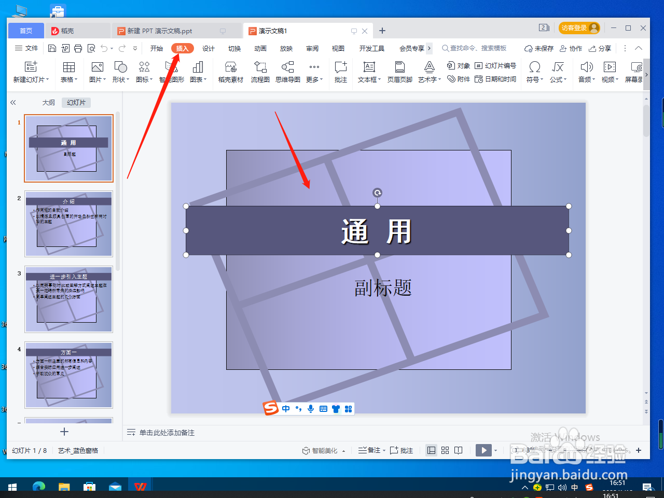Open 稻壳素材 materials library

tap(230, 72)
